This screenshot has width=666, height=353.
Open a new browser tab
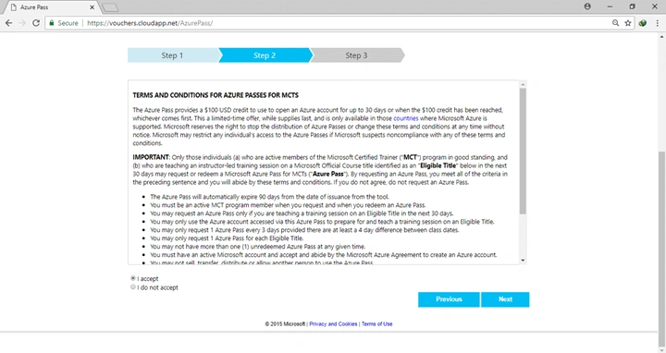tap(110, 7)
